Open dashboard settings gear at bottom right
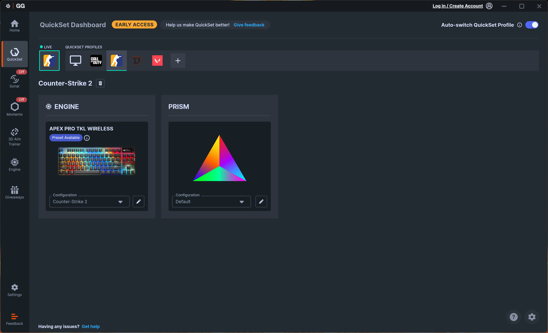Screen dimensions: 548x333 [532, 317]
